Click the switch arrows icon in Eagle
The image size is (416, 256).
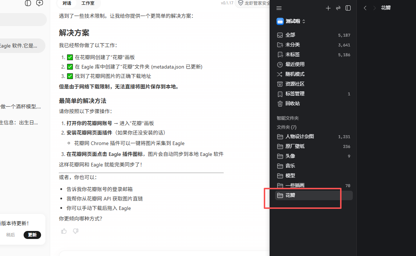click(x=338, y=8)
